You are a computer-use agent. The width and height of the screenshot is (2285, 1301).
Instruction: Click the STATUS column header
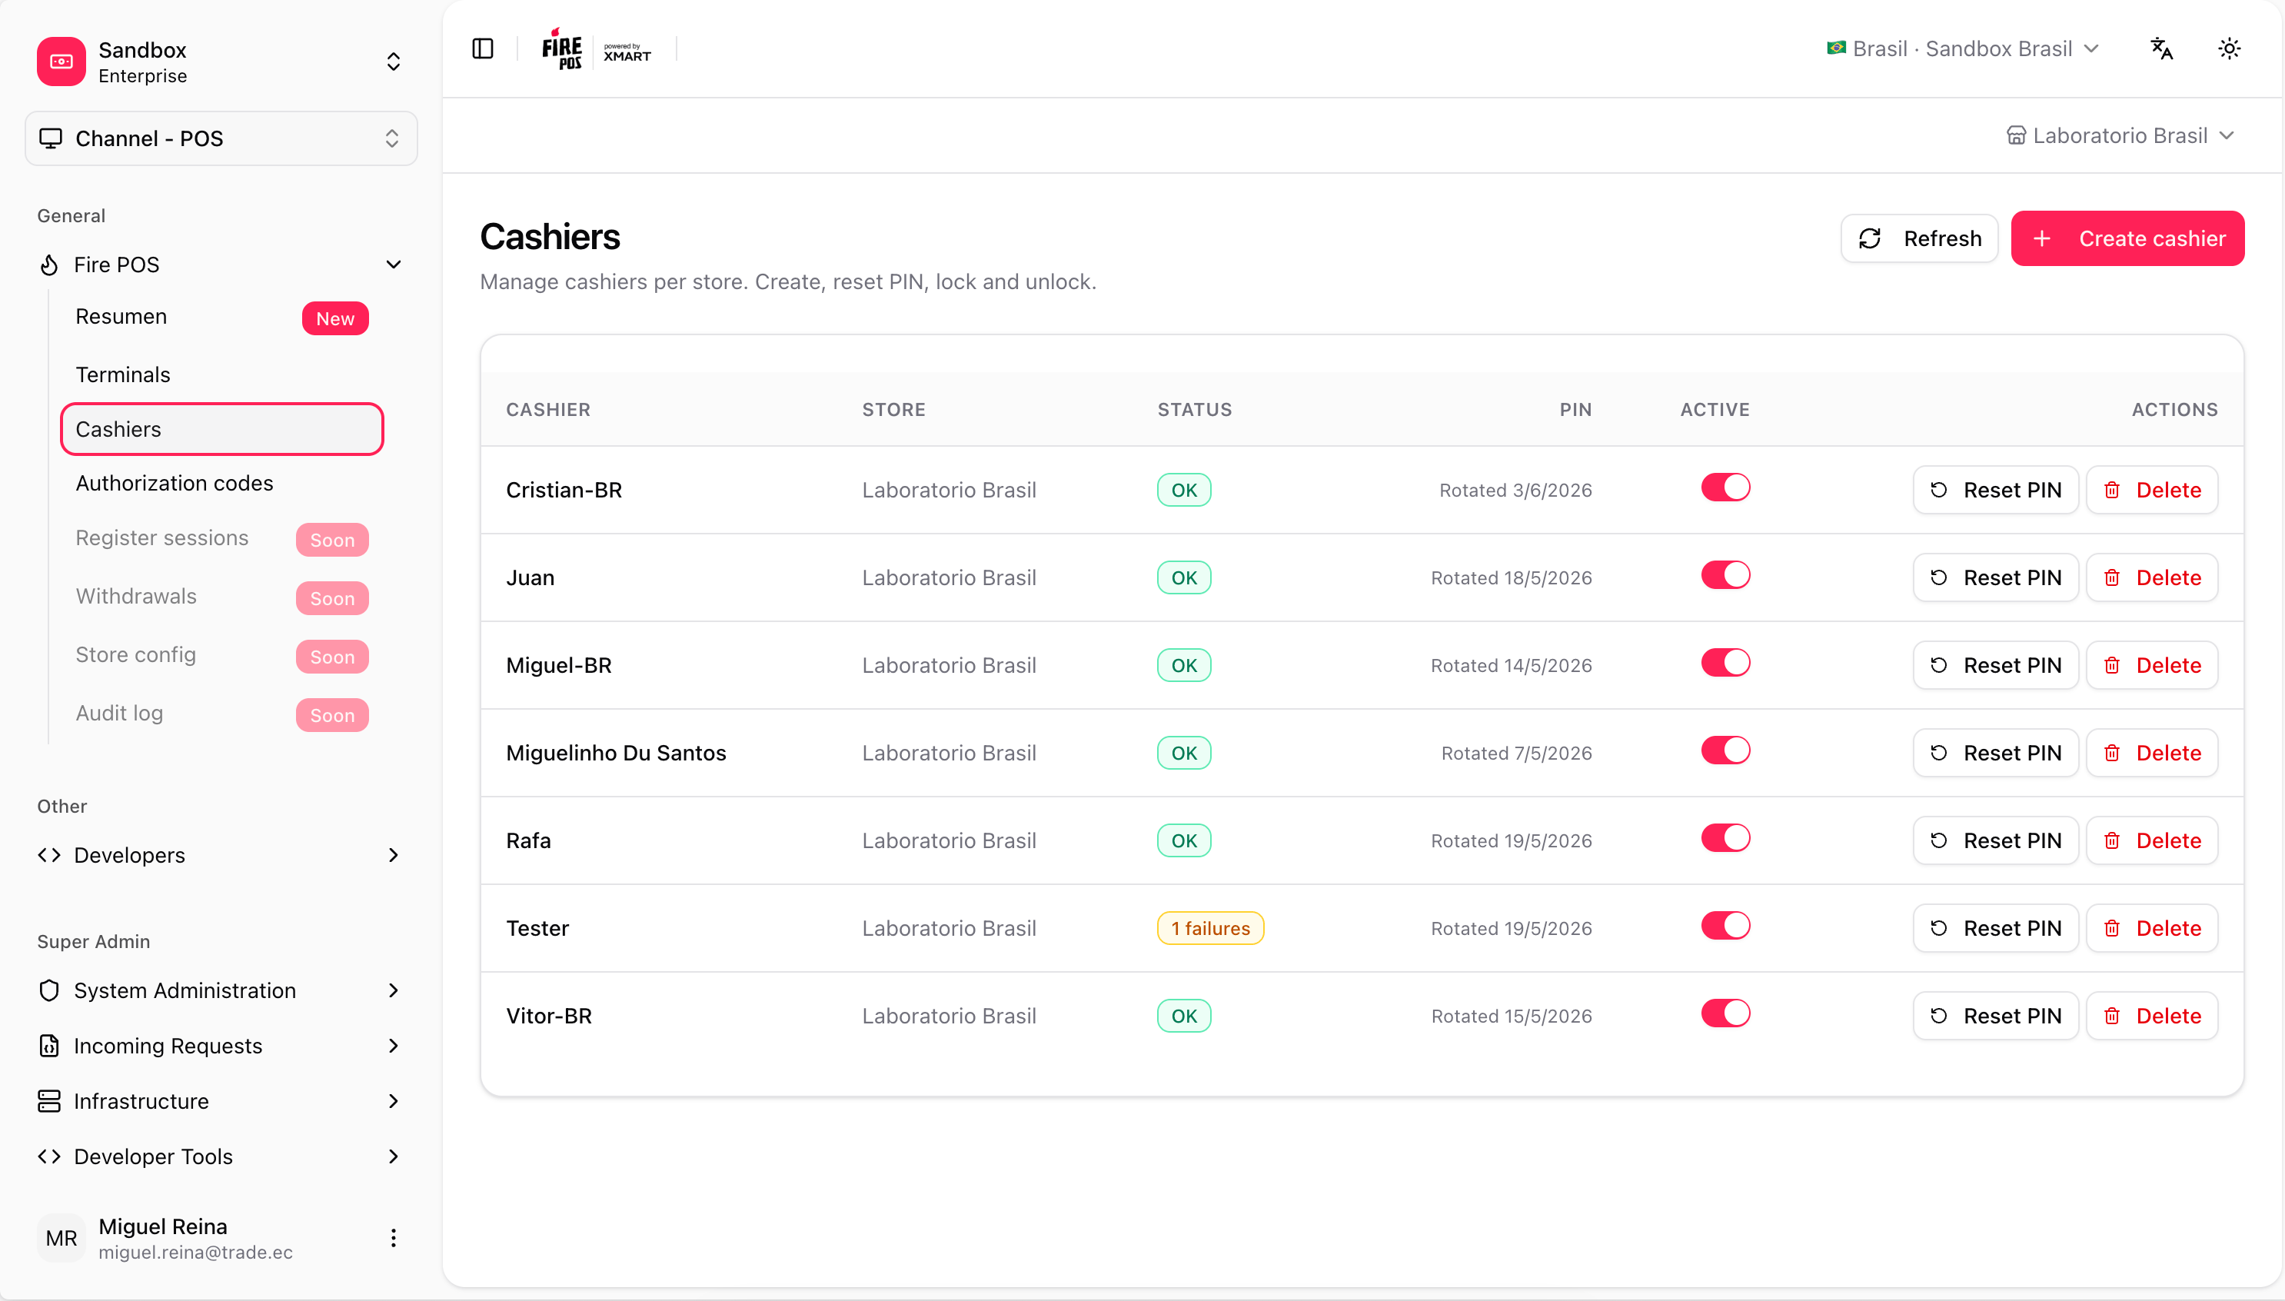point(1194,409)
